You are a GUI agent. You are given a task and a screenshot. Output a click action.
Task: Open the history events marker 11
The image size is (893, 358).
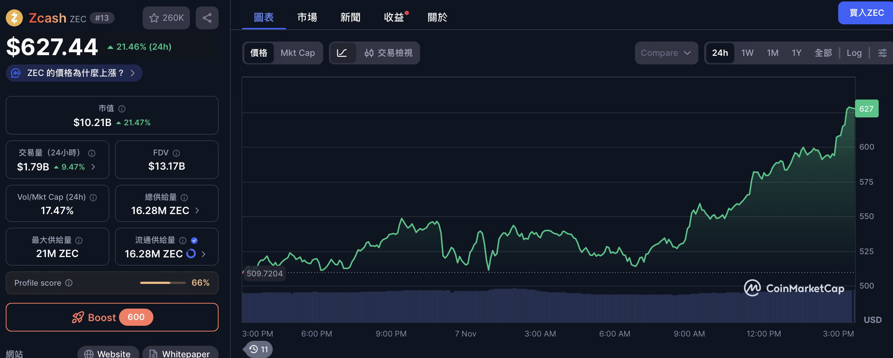point(259,349)
